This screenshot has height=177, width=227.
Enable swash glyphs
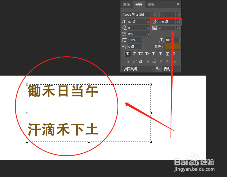[147, 61]
